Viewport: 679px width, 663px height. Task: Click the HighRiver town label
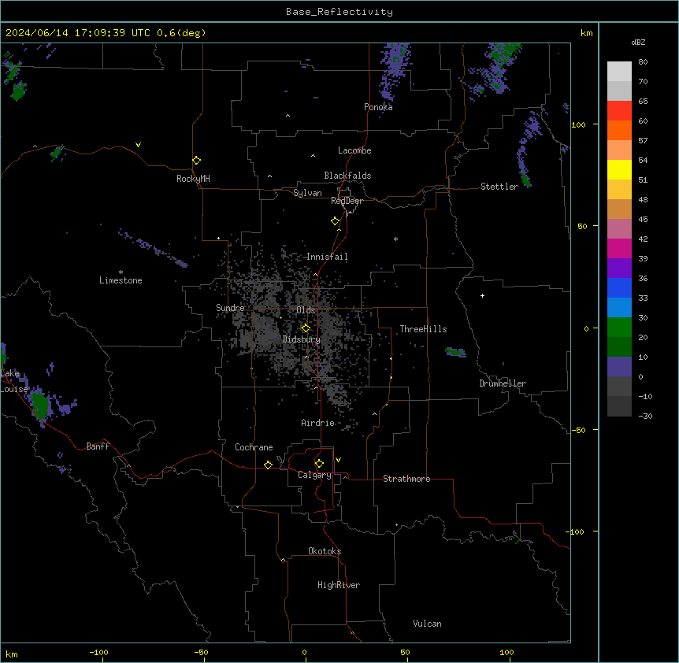[339, 585]
